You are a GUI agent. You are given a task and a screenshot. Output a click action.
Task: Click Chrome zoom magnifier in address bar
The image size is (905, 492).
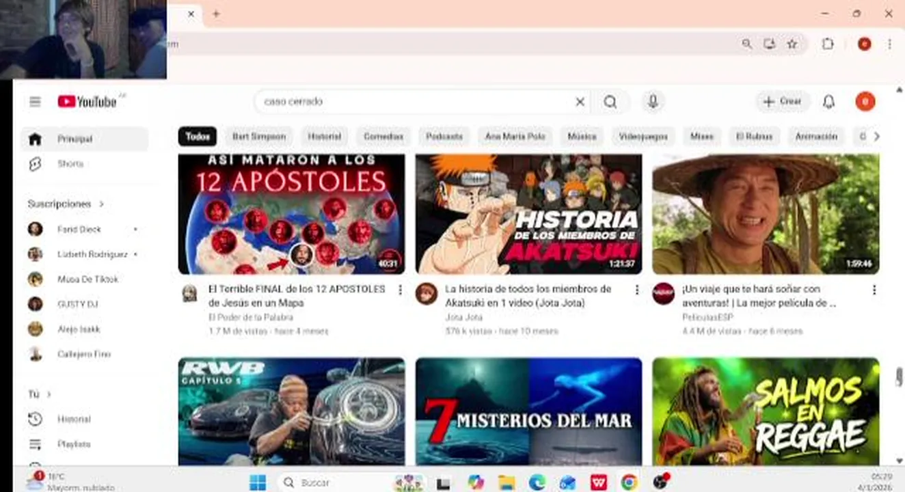747,44
